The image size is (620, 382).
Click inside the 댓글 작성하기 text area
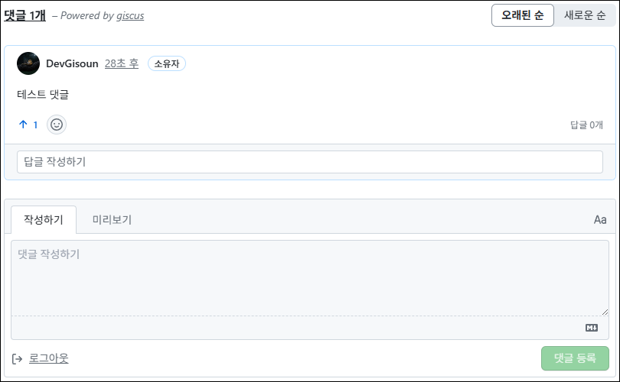point(309,277)
